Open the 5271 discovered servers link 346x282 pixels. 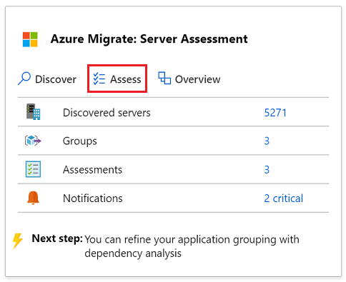[275, 113]
